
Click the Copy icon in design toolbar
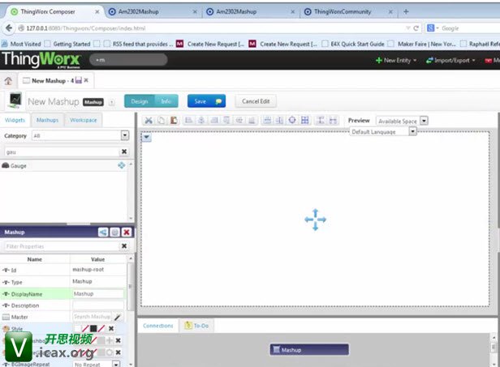pos(162,121)
